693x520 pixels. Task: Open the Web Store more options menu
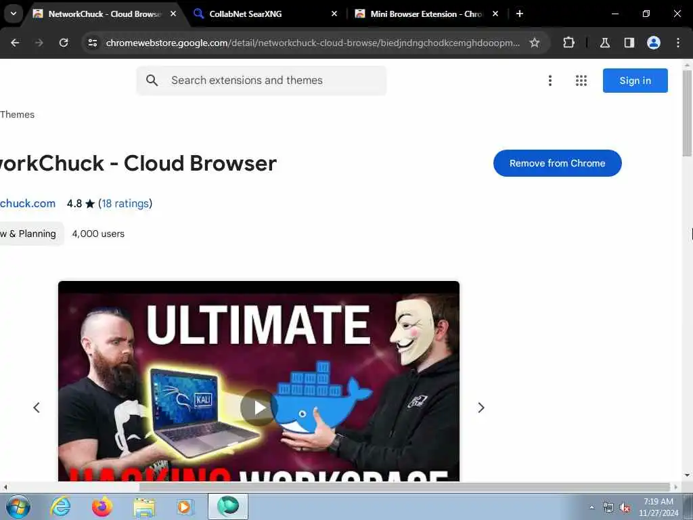(550, 81)
